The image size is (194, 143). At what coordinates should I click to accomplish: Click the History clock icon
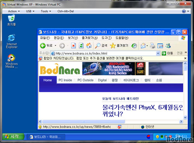pyautogui.click(x=134, y=46)
